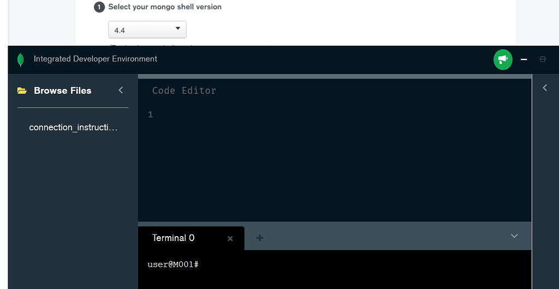The image size is (559, 289).
Task: Maximize the Integrated Developer Environment panel
Action: tap(543, 59)
